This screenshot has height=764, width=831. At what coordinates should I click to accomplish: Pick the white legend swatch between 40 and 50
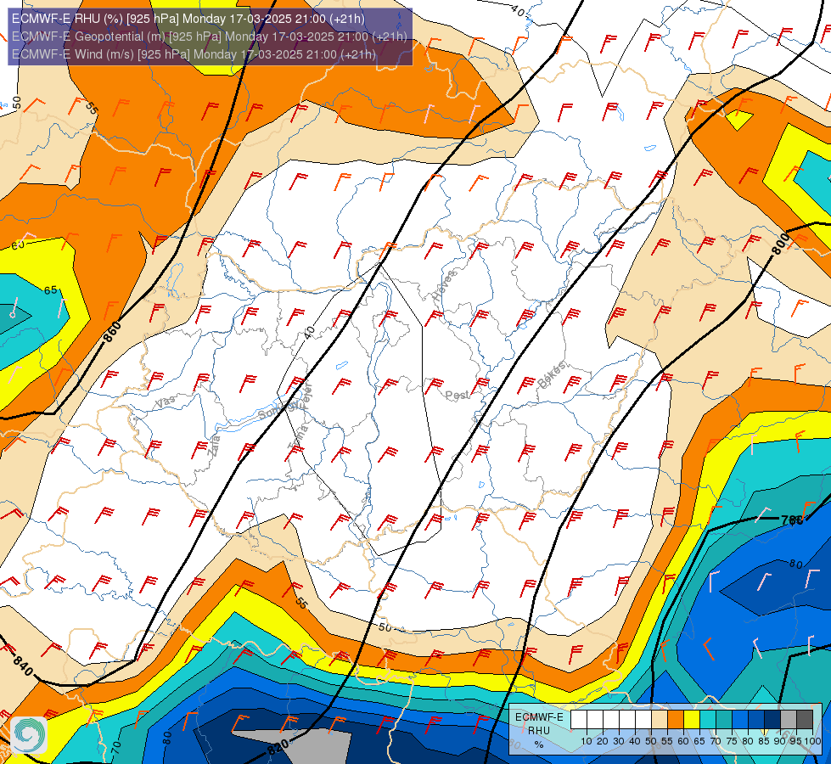pyautogui.click(x=643, y=720)
